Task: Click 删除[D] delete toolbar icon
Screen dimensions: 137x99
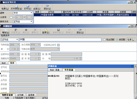Action: click(35, 31)
